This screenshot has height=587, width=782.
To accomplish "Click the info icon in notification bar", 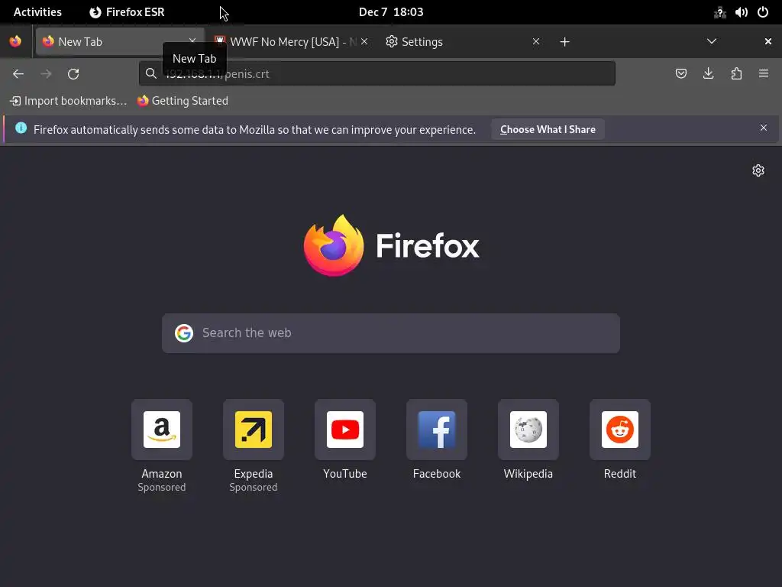I will coord(21,128).
